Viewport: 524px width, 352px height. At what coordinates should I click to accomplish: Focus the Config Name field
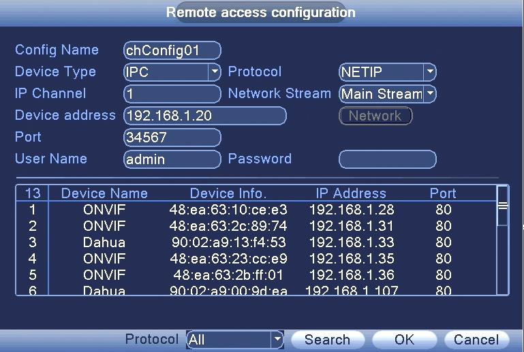(172, 50)
